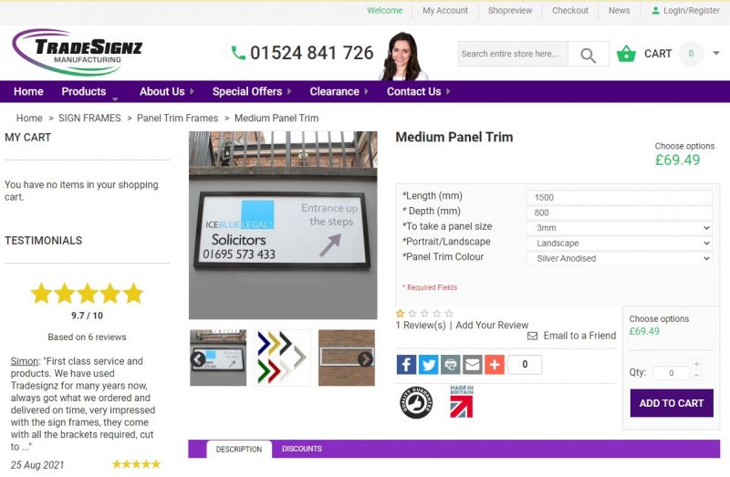Open the Panel Trim Colour dropdown
The width and height of the screenshot is (730, 477).
pyautogui.click(x=620, y=258)
